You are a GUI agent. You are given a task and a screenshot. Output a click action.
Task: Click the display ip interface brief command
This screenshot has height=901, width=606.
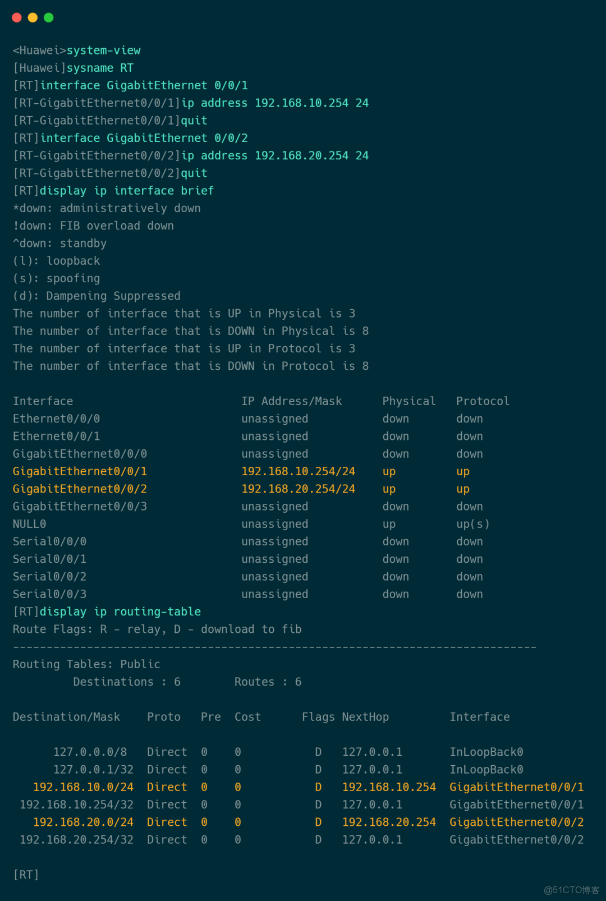[127, 191]
